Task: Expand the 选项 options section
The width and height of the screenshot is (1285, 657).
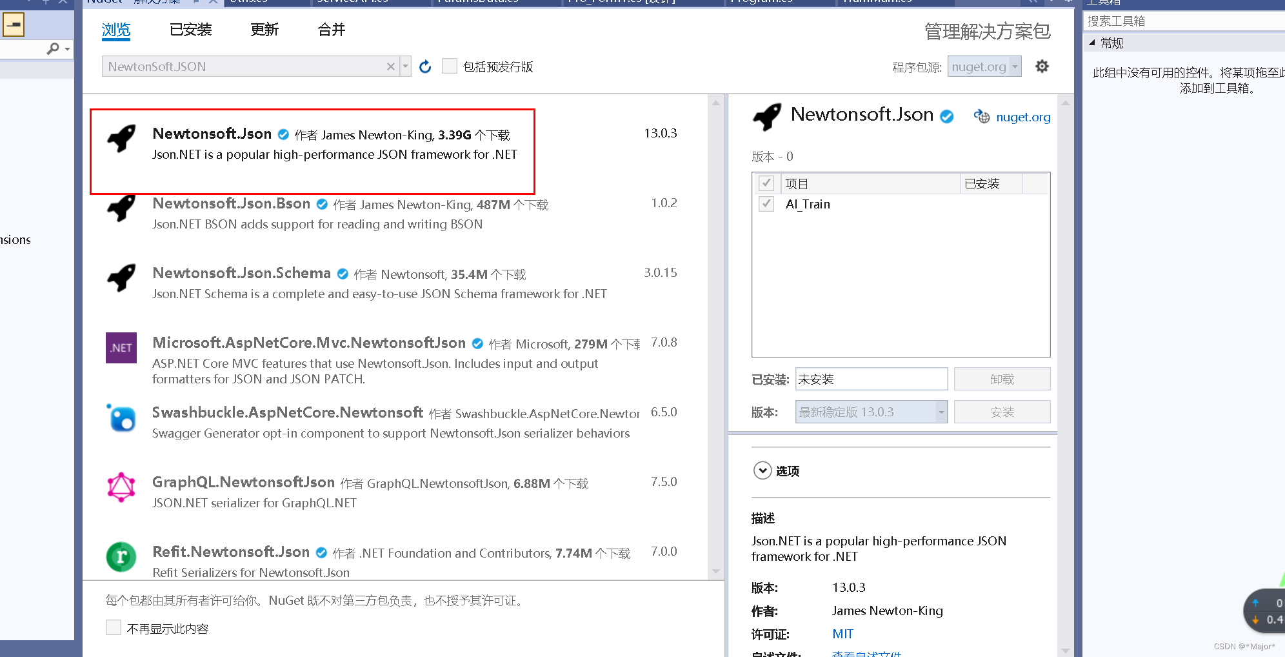Action: tap(762, 470)
